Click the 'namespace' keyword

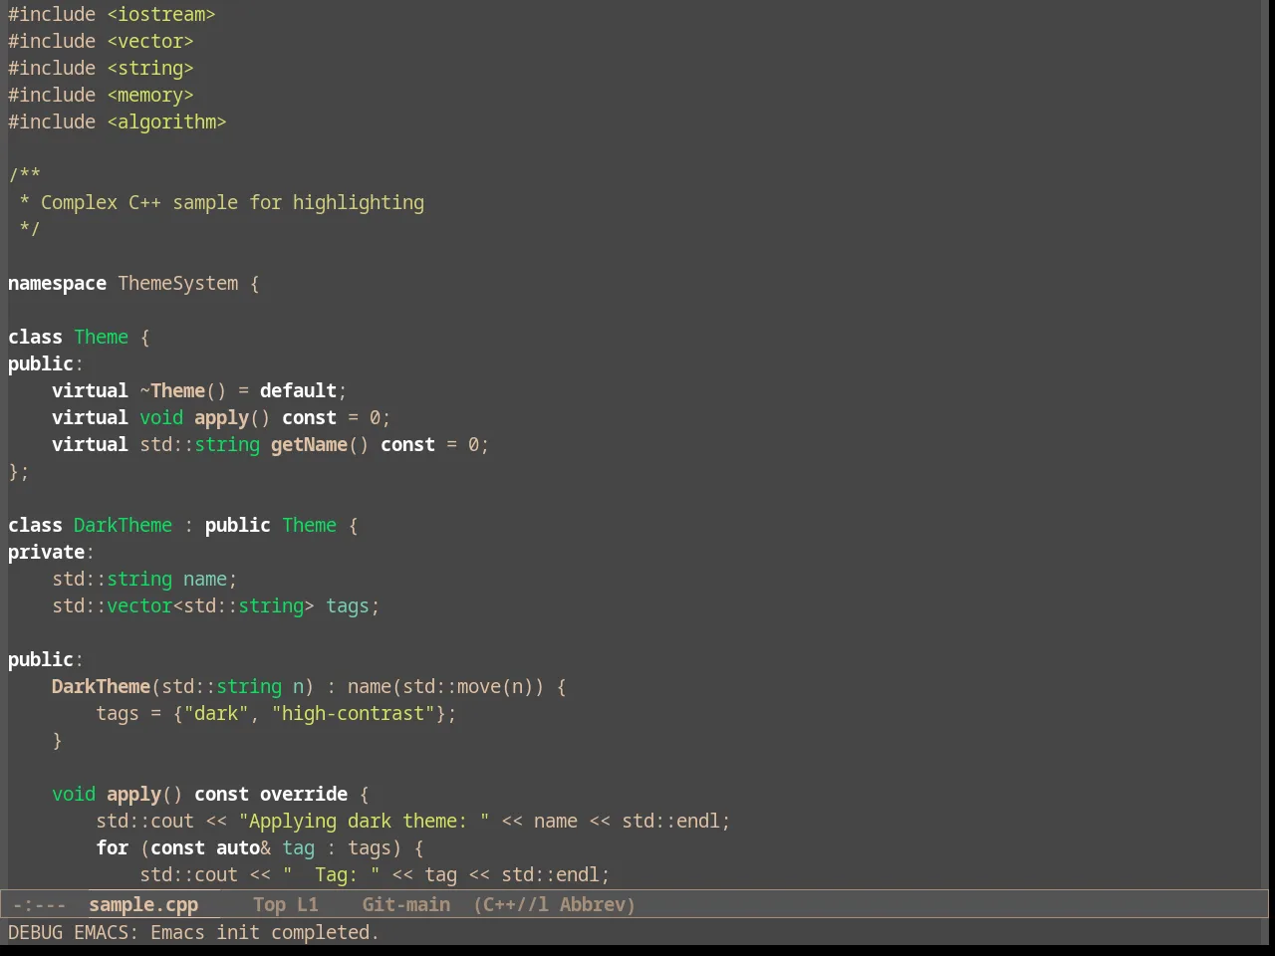click(x=57, y=283)
